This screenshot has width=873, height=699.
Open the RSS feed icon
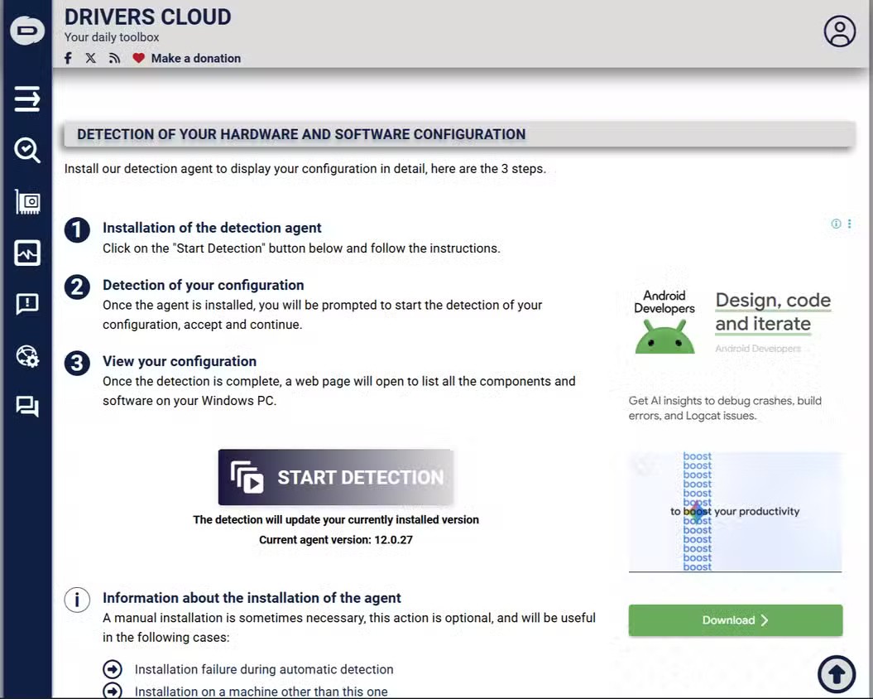115,58
